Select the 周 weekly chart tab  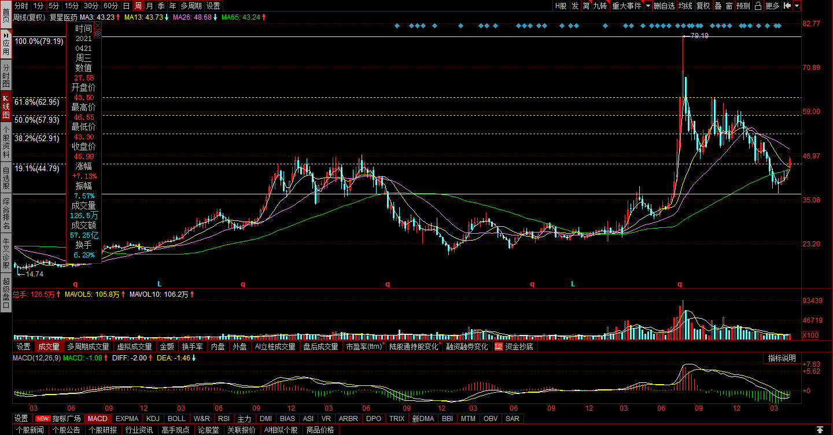coord(138,6)
